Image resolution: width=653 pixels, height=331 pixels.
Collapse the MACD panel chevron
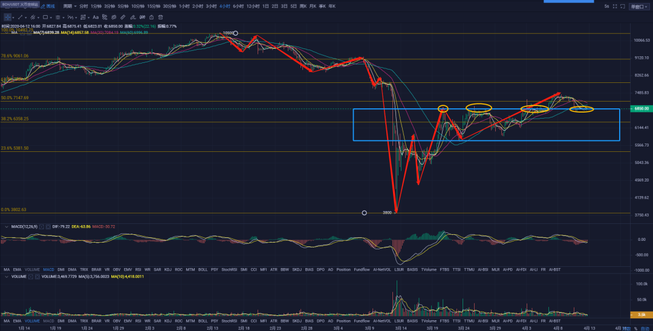(6, 226)
